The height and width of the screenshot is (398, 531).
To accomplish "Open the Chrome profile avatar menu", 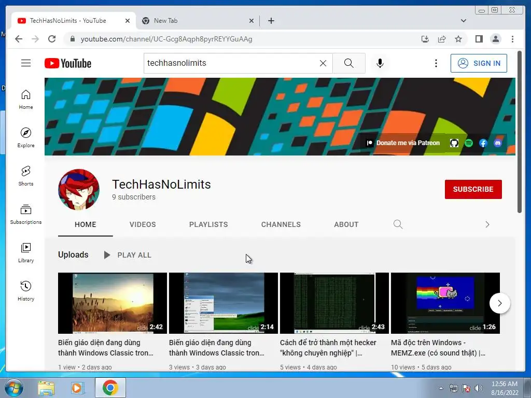I will (x=495, y=39).
